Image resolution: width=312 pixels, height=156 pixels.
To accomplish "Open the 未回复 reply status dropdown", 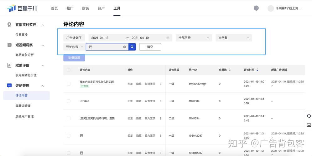I will coord(233,38).
